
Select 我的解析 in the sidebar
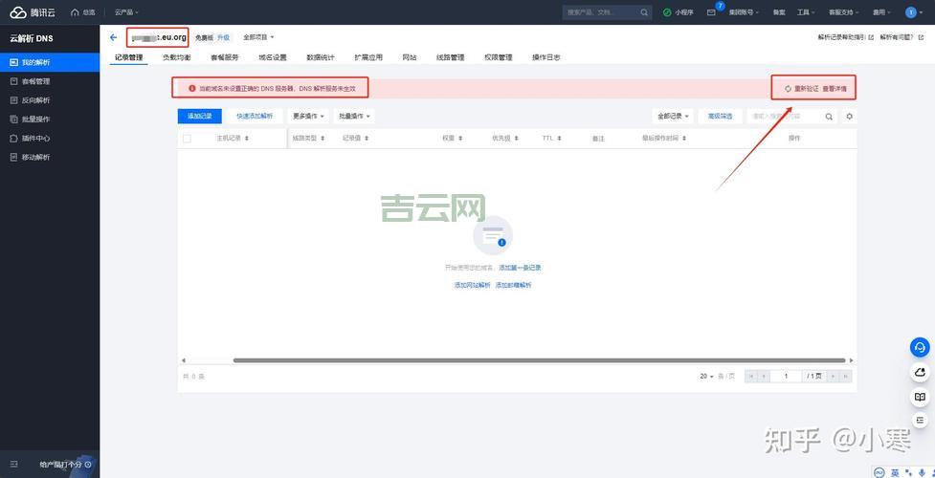pos(50,62)
